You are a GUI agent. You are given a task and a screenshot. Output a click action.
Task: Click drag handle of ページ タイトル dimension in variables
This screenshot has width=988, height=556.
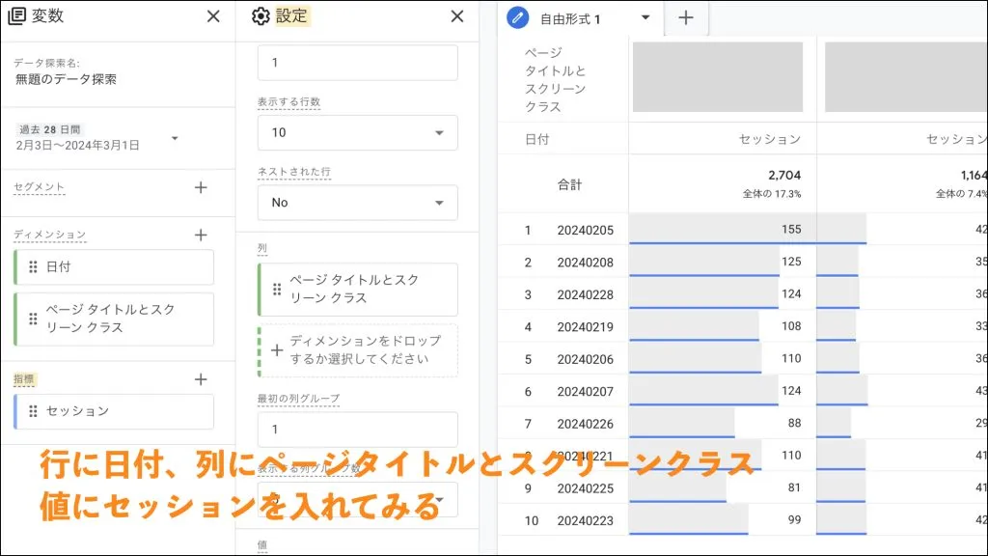(33, 319)
